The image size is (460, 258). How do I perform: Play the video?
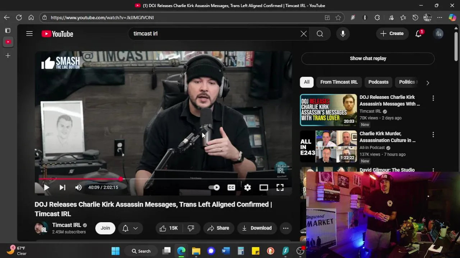click(x=46, y=187)
